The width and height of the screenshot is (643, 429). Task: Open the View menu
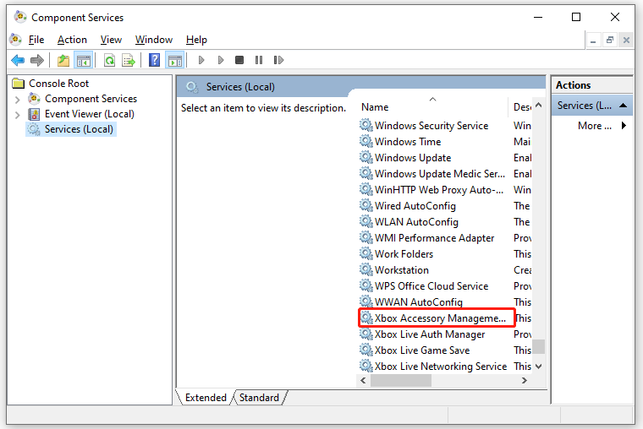(x=111, y=40)
